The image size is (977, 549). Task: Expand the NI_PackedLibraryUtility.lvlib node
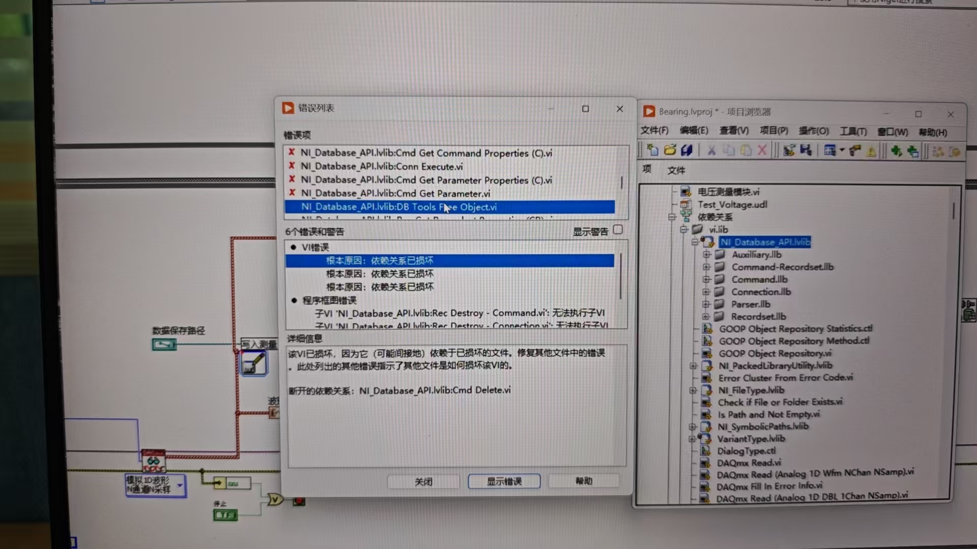tap(693, 365)
